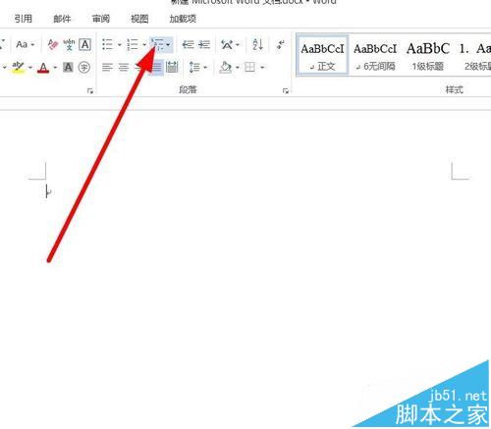
Task: Open the multilevel list dropdown arrow
Action: [168, 44]
